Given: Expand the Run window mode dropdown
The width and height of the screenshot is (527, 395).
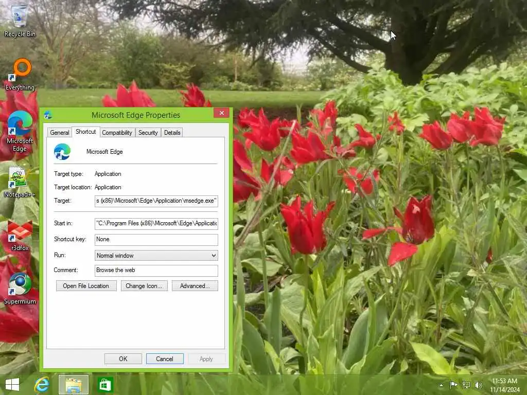Looking at the screenshot, I should point(156,256).
